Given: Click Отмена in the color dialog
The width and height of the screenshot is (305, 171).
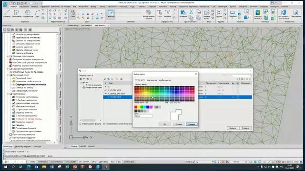Looking at the screenshot, I should click(178, 124).
